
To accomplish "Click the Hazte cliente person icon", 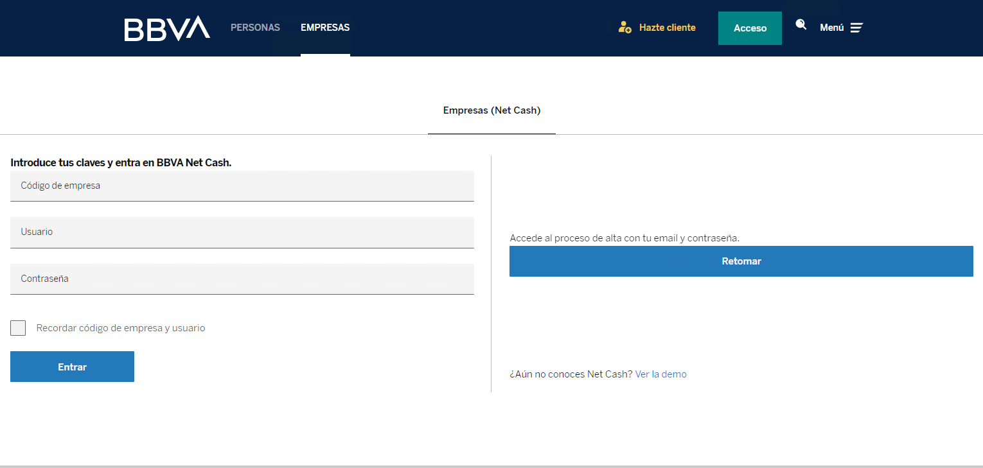I will click(624, 28).
